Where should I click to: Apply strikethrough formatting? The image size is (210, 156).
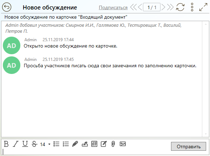point(34,144)
